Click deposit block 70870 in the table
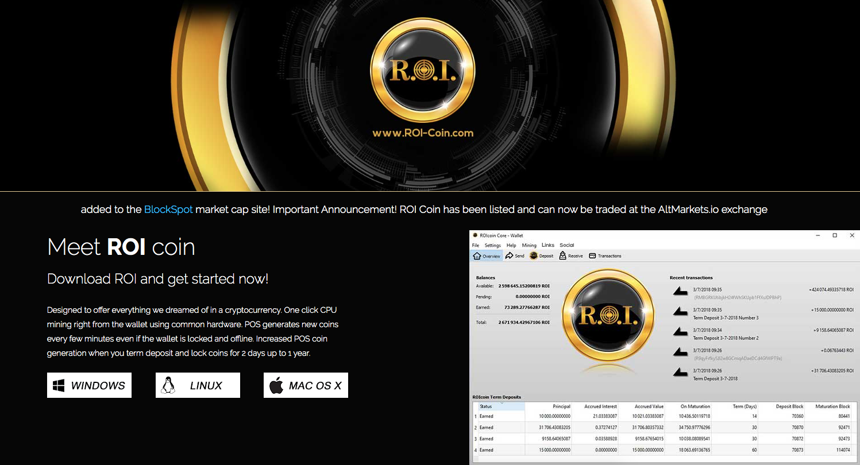 pyautogui.click(x=797, y=428)
